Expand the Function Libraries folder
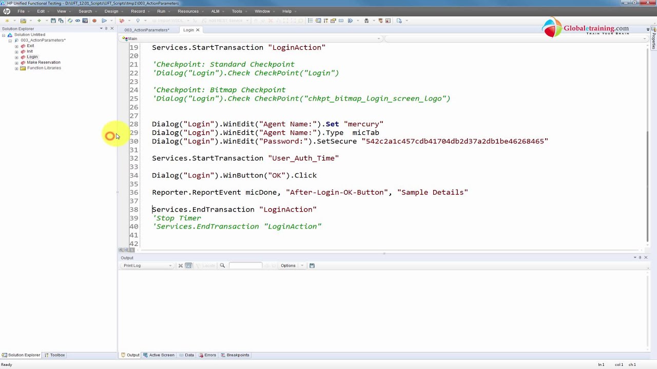This screenshot has width=657, height=369. click(x=16, y=68)
